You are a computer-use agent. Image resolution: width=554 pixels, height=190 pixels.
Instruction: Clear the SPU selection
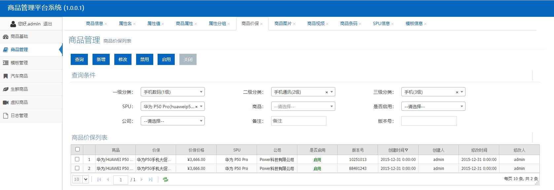(196, 107)
